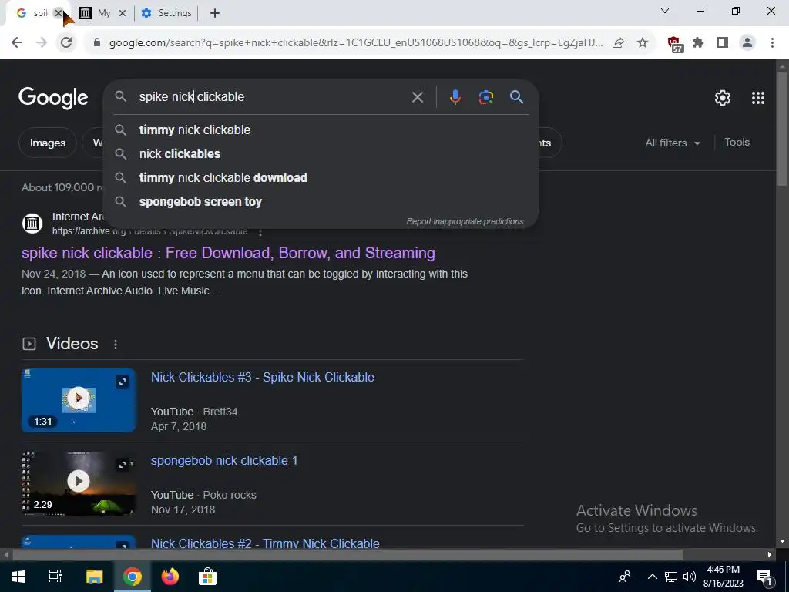Choose suggestion 'spongebob screen toy'

[x=321, y=202]
